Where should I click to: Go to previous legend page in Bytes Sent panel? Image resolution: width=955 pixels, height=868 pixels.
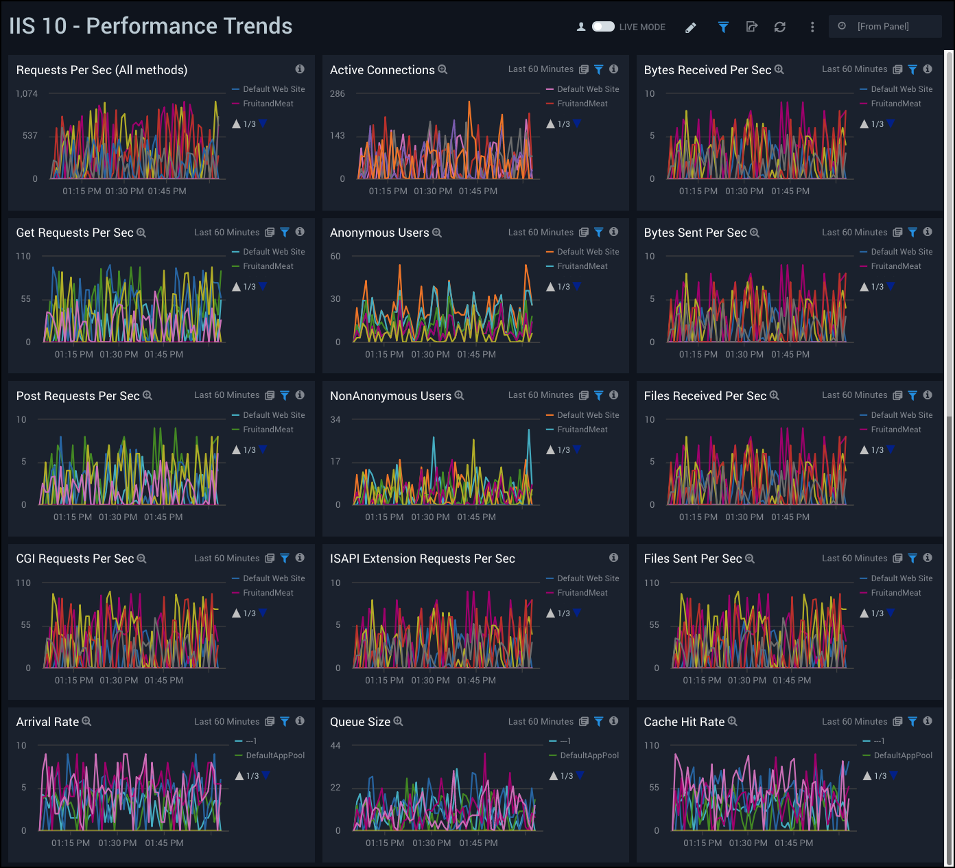pyautogui.click(x=864, y=287)
